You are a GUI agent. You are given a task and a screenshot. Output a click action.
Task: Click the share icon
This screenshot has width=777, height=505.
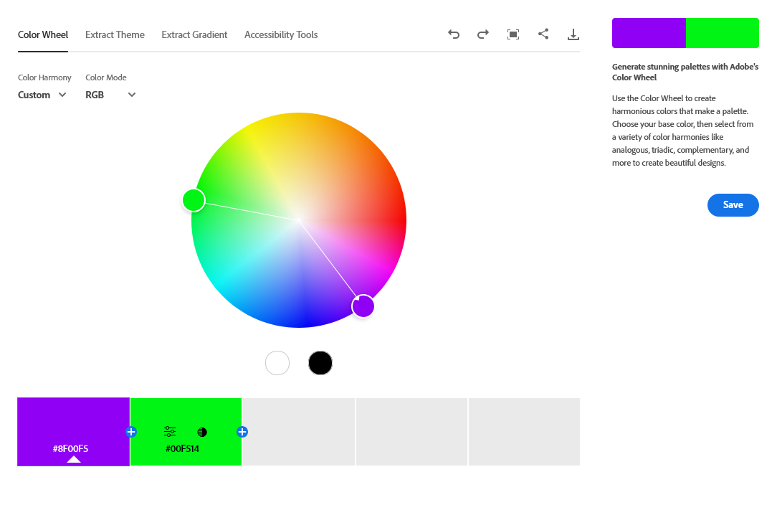543,34
